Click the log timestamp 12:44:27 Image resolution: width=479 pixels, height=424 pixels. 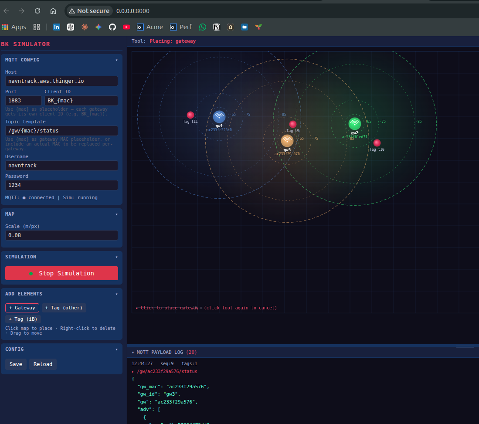pyautogui.click(x=142, y=363)
